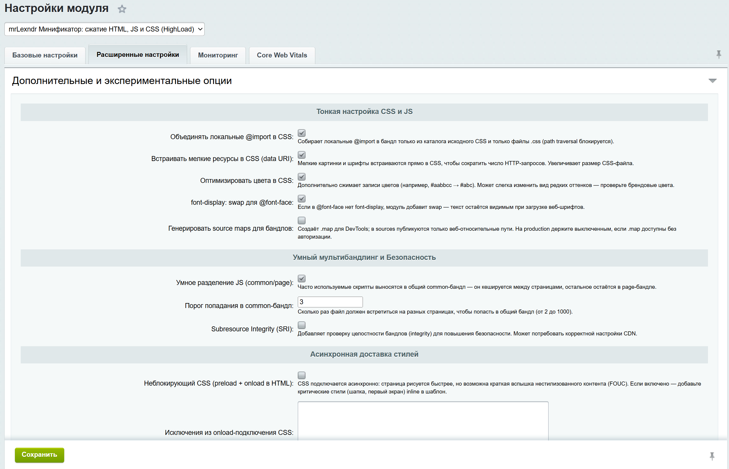
Task: Pin the bottom Save bar with the pin icon
Action: tap(712, 456)
